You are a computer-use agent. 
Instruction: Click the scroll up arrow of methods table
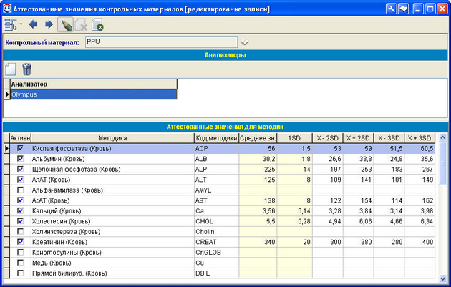coord(442,137)
